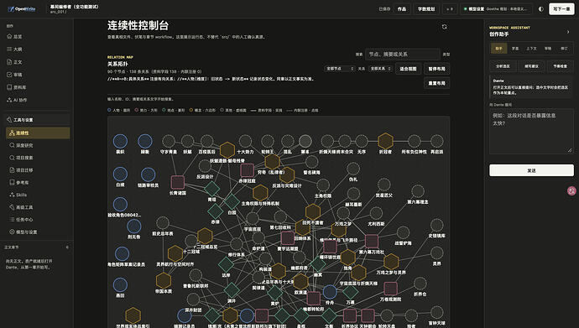This screenshot has width=579, height=328.
Task: Toggle the dark/light theme icon
Action: tap(541, 9)
